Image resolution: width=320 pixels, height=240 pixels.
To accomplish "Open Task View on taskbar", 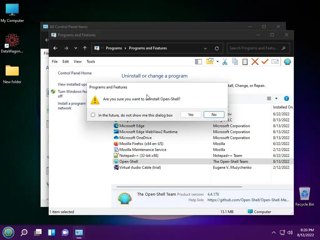I will [x=38, y=232].
